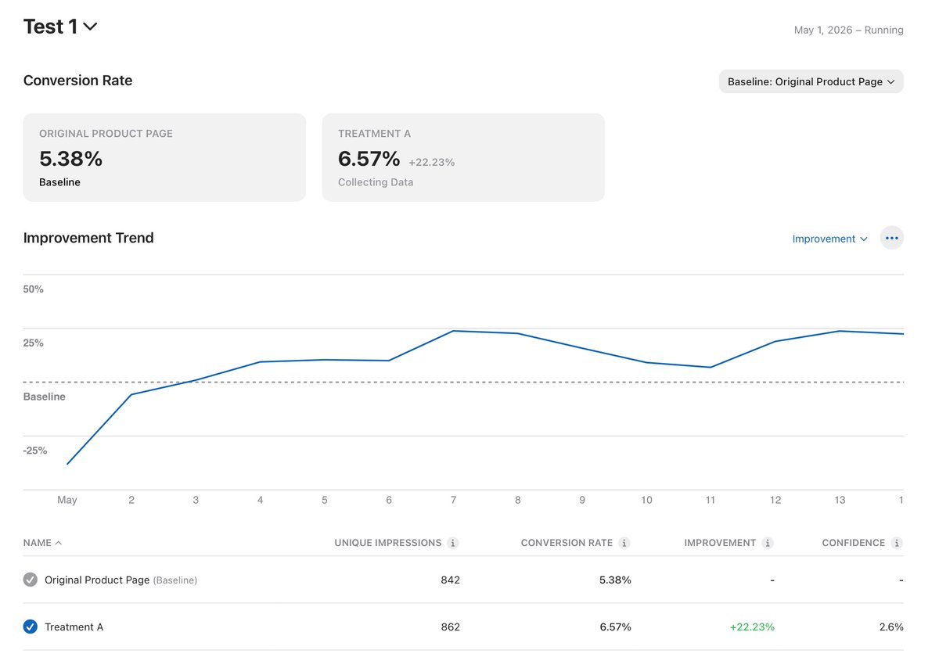This screenshot has width=939, height=668.
Task: Open the more options ellipsis button
Action: [892, 238]
